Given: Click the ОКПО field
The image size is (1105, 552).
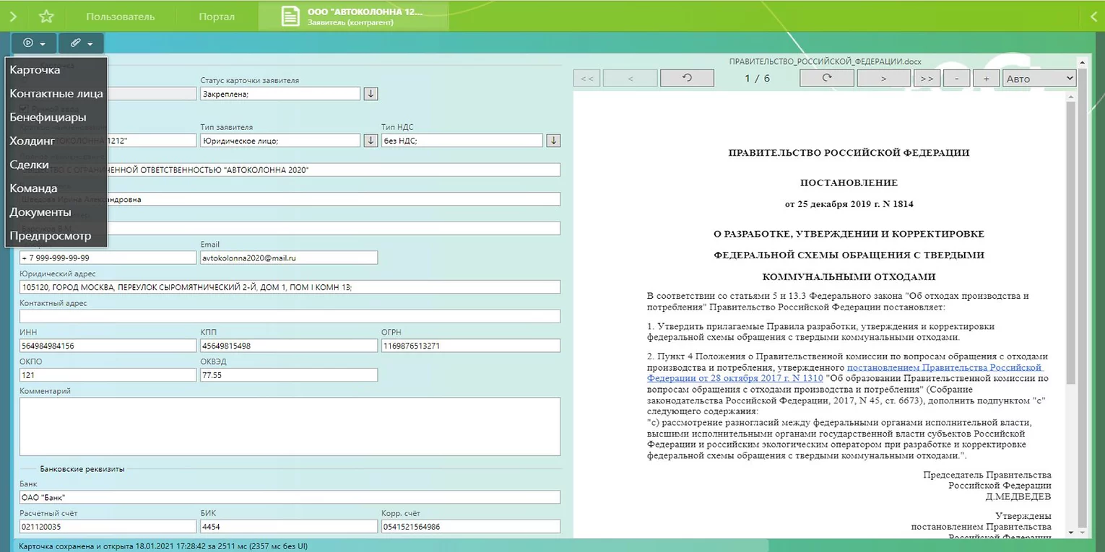Looking at the screenshot, I should coord(108,375).
